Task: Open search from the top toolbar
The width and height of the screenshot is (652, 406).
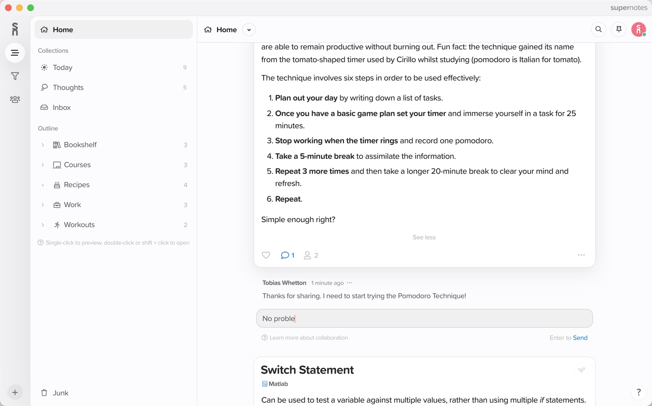Action: [599, 29]
